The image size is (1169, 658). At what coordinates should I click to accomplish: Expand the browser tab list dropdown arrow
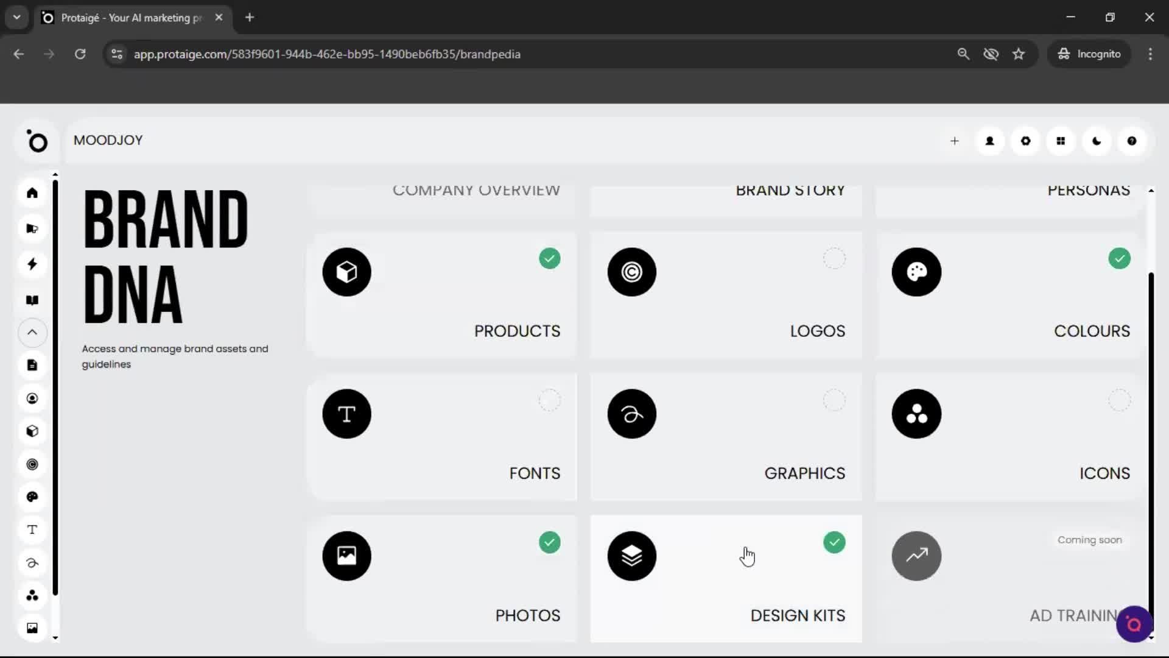pyautogui.click(x=16, y=17)
